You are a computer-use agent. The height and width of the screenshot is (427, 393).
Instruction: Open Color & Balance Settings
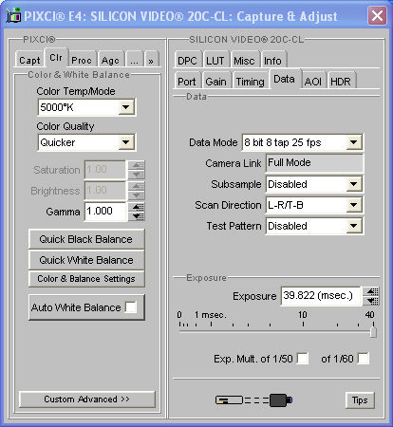pos(86,279)
